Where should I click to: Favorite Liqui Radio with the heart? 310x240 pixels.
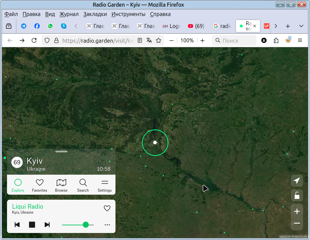tap(107, 208)
